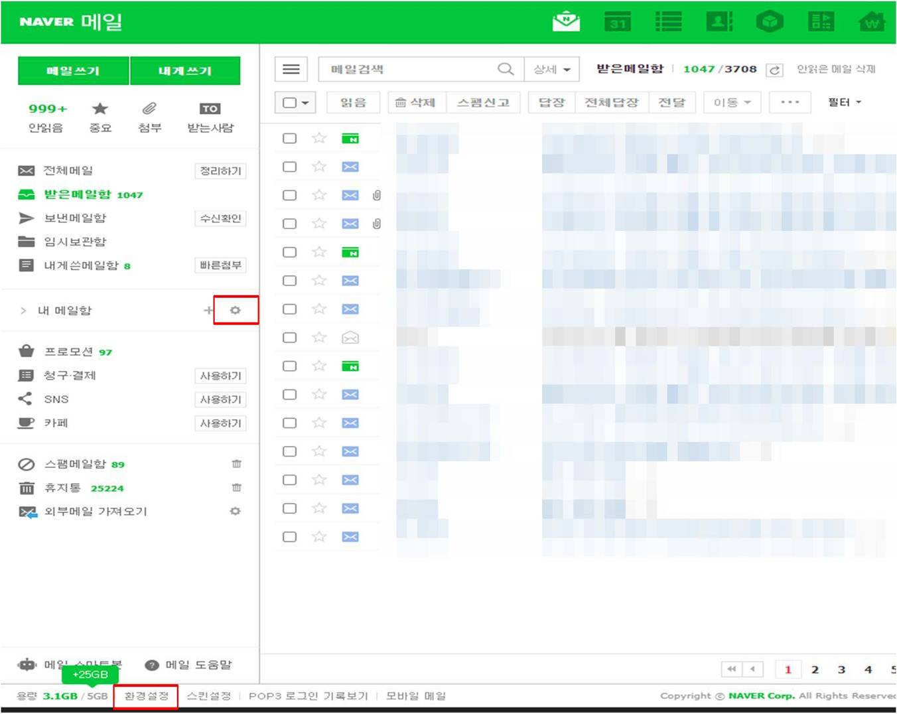897x714 pixels.
Task: Click the 삭제 delete button
Action: [x=417, y=102]
